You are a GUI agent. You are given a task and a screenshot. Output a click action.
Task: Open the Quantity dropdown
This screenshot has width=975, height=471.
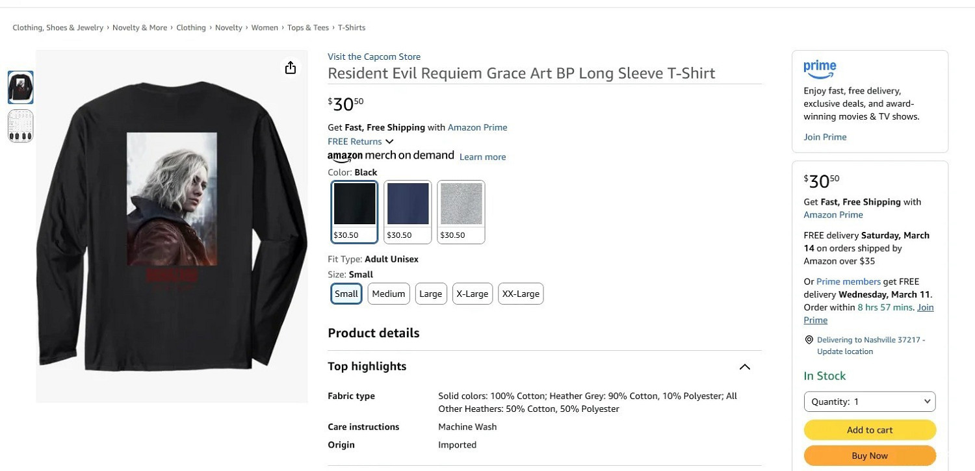coord(870,401)
